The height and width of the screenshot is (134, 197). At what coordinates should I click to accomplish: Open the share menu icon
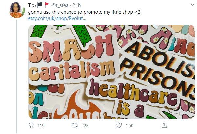[x=165, y=125]
